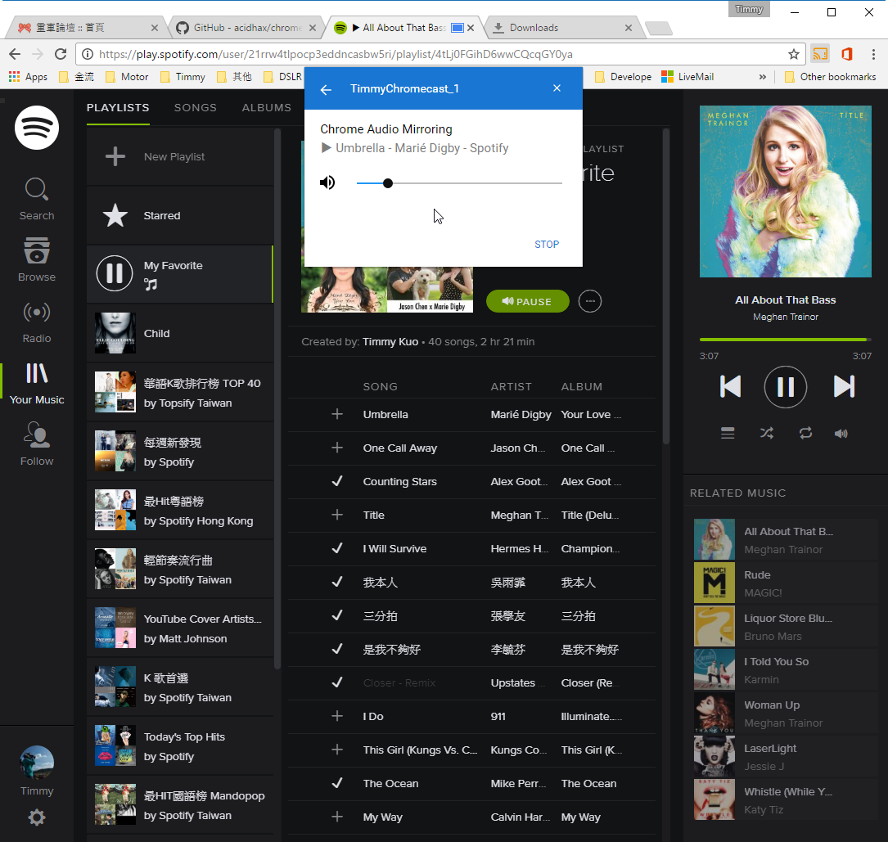Switch to PLAYLISTS tab
The width and height of the screenshot is (888, 842).
tap(118, 107)
